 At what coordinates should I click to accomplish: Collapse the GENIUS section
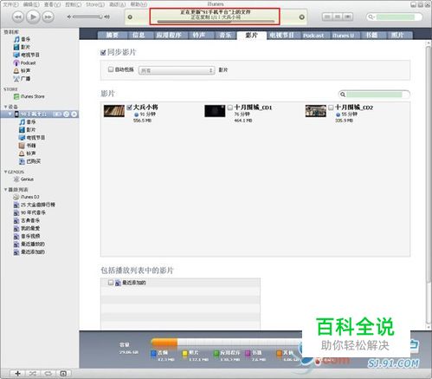tap(5, 172)
